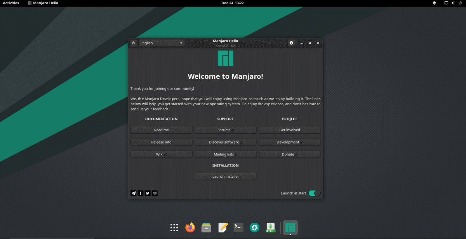Open the system status menu via power icon
This screenshot has width=466, height=239.
(x=460, y=3)
